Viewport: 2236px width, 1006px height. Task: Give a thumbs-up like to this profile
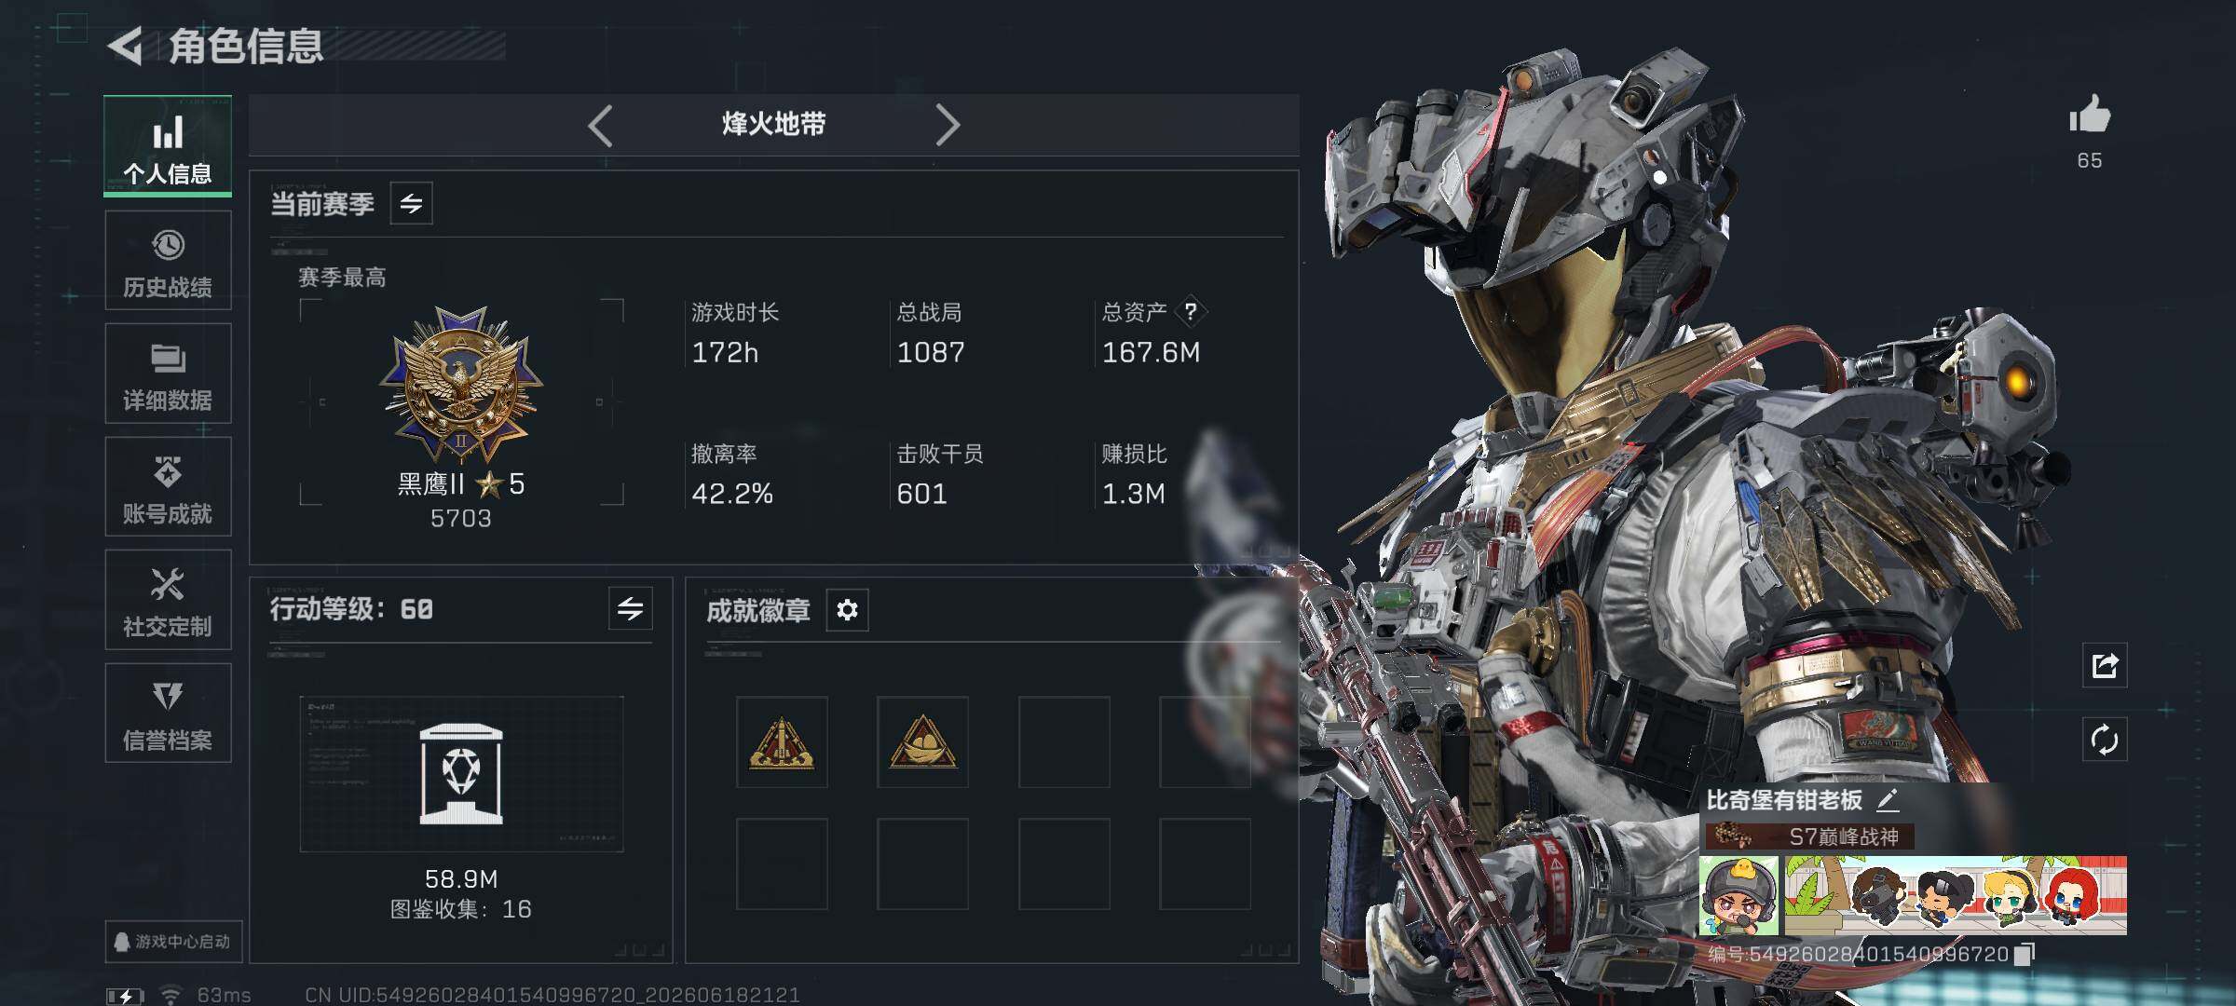pyautogui.click(x=2090, y=116)
